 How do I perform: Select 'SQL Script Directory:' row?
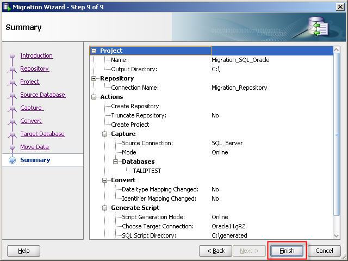212,235
